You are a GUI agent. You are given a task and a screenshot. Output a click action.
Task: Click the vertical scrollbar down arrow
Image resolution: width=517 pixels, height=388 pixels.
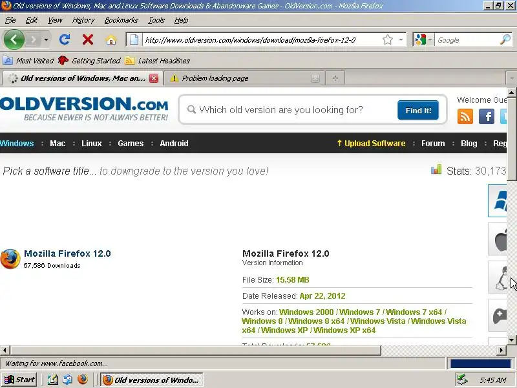(x=512, y=339)
